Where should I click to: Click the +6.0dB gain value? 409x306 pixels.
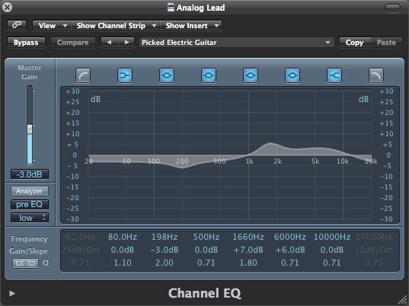pyautogui.click(x=289, y=250)
